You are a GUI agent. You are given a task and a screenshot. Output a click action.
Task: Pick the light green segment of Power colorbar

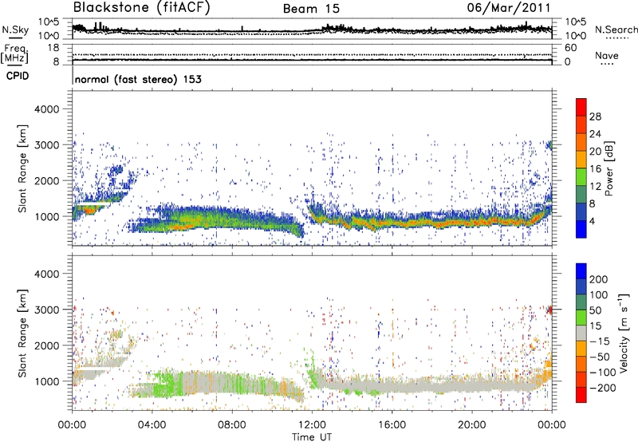tap(581, 177)
